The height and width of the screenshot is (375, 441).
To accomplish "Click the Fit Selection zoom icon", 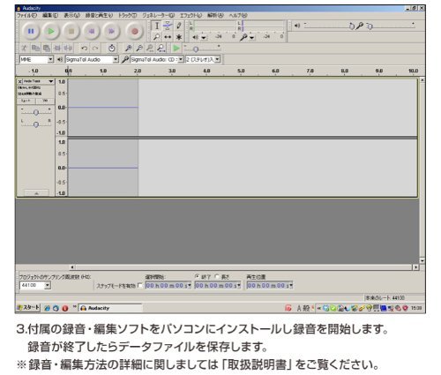I will [x=150, y=48].
